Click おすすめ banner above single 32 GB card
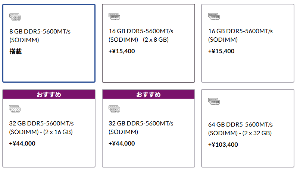The image size is (300, 172). point(149,94)
